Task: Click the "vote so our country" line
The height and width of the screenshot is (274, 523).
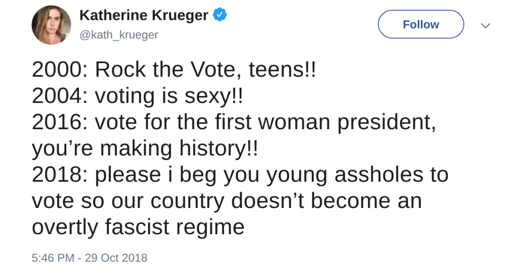Action: coord(227,201)
